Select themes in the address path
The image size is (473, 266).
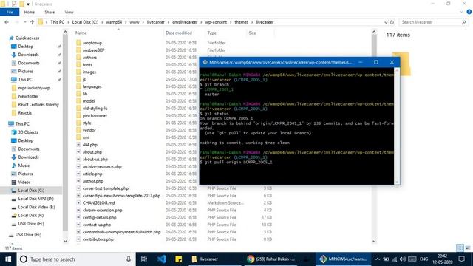point(242,22)
